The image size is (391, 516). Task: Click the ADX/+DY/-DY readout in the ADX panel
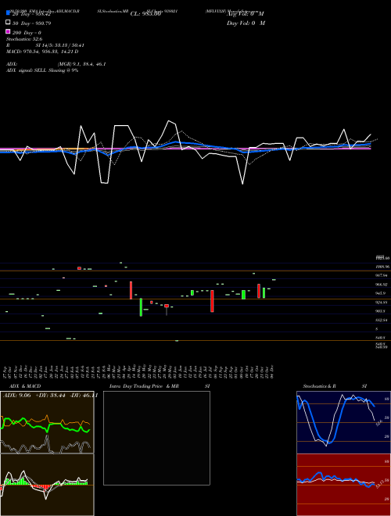50,395
